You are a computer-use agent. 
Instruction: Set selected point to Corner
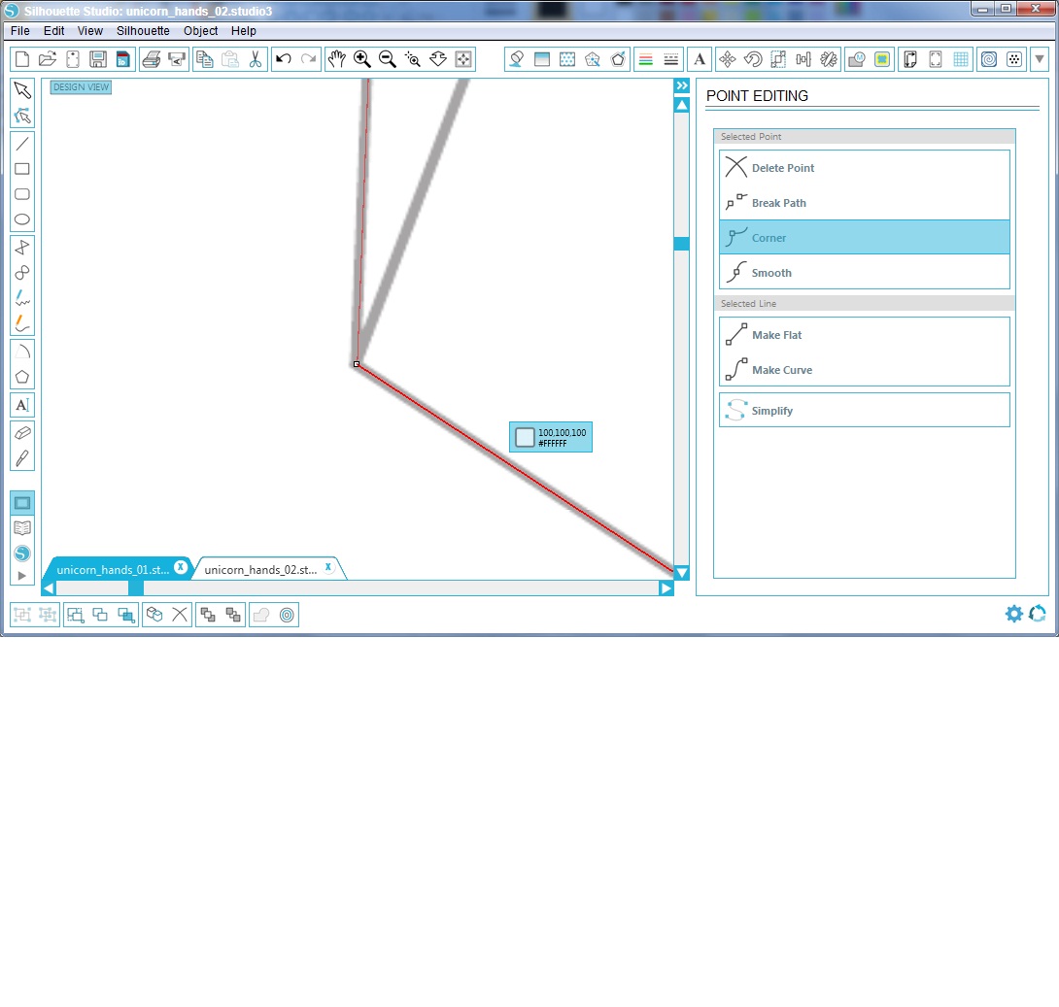pos(865,238)
